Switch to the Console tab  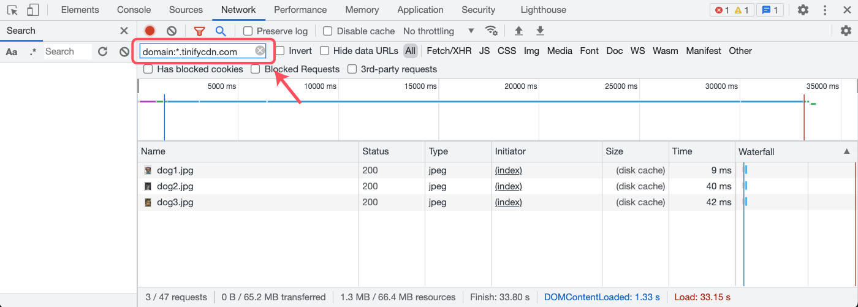pyautogui.click(x=134, y=10)
